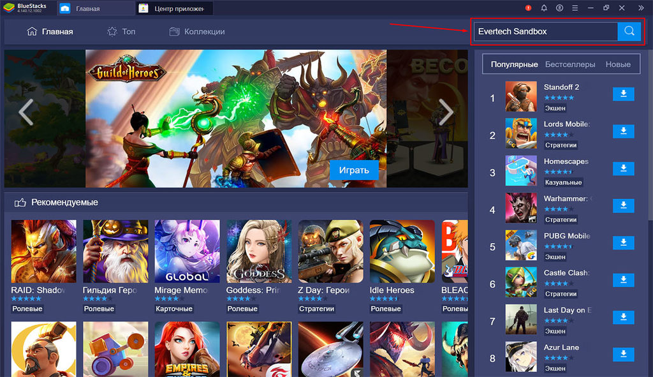Open Goddess: Primal Chaos thumbnail

click(259, 251)
